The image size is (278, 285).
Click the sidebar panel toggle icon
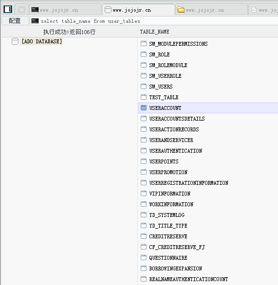pos(8,9)
